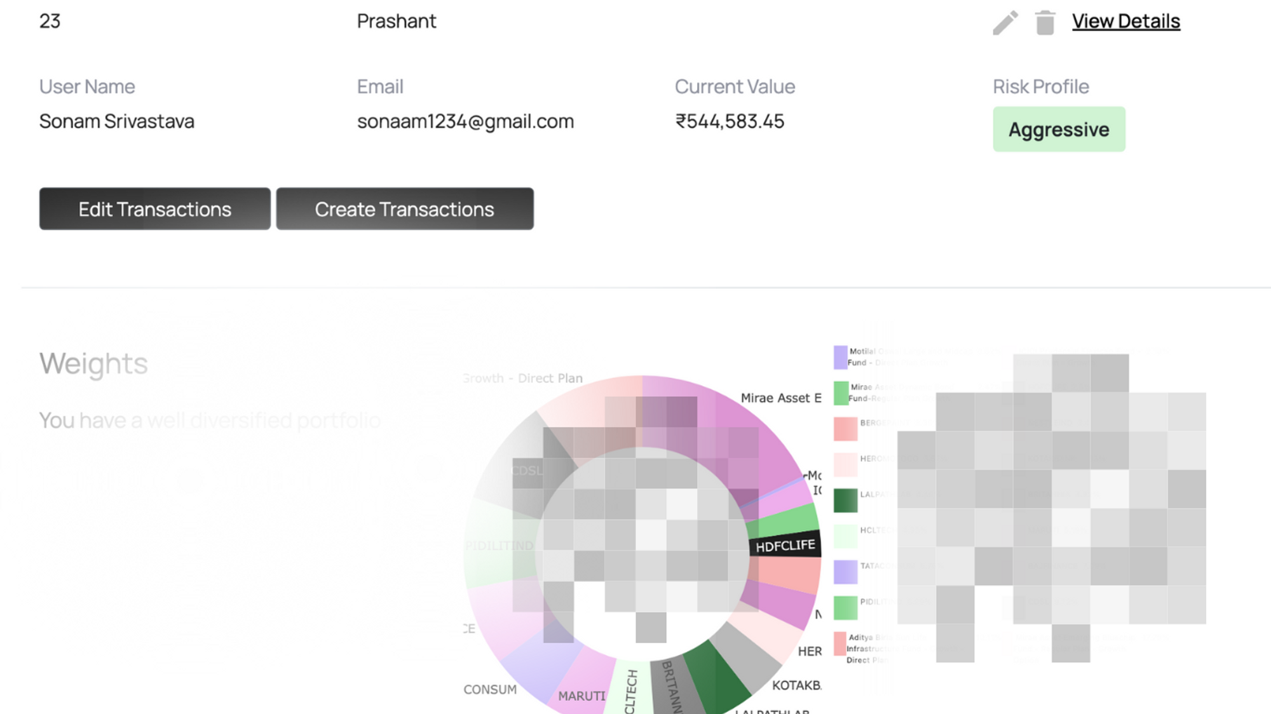The image size is (1271, 714).
Task: Click the CONSUM label on the chart
Action: (490, 690)
